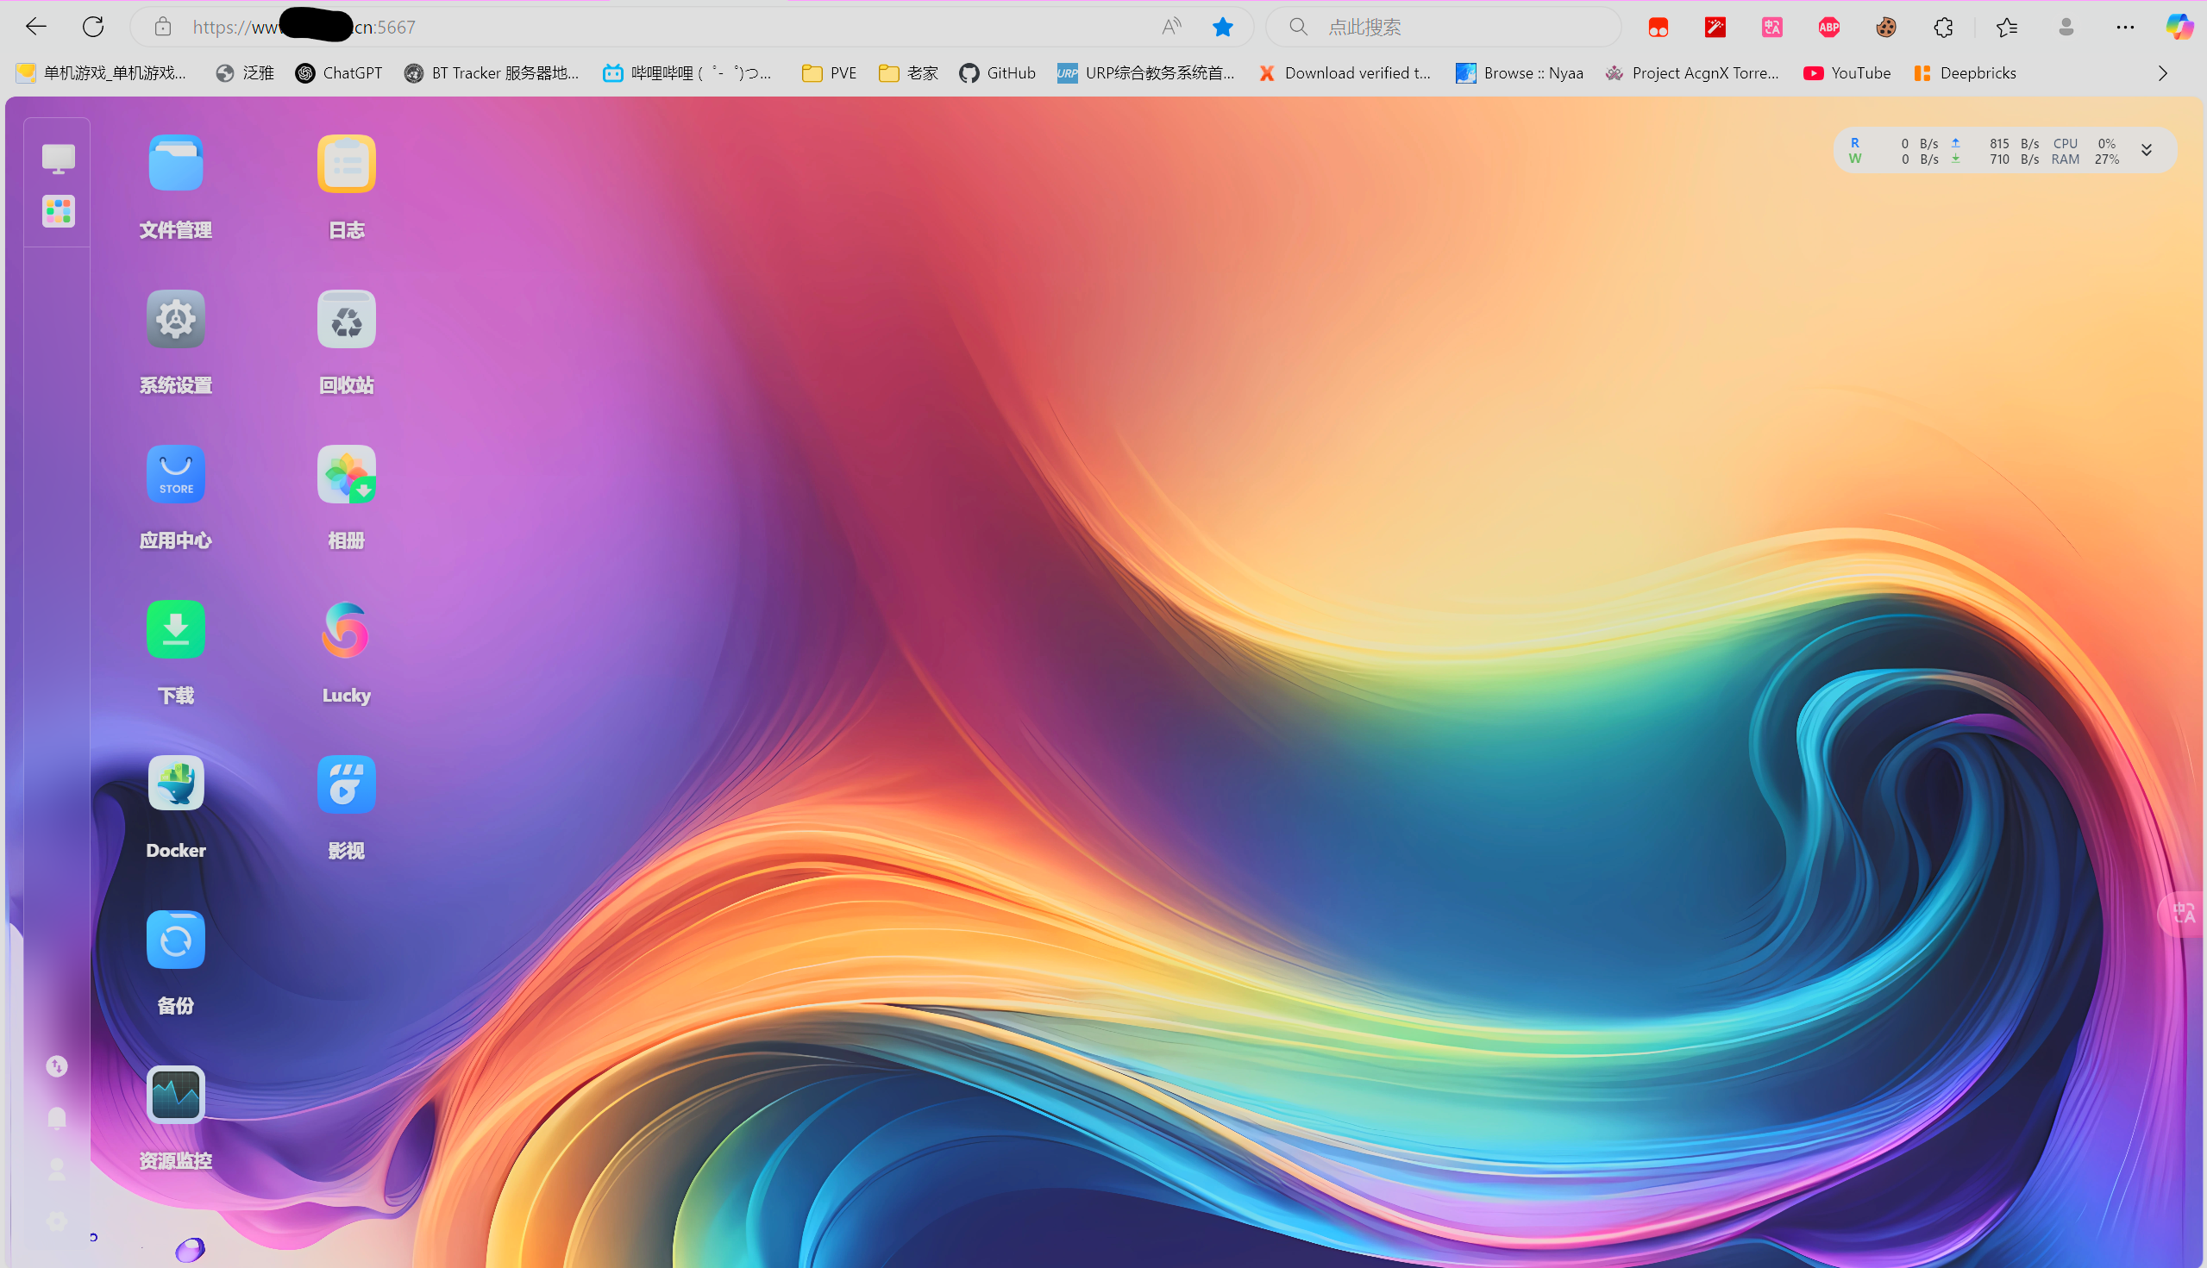
Task: Click the notification bell in sidebar
Action: [x=57, y=1117]
